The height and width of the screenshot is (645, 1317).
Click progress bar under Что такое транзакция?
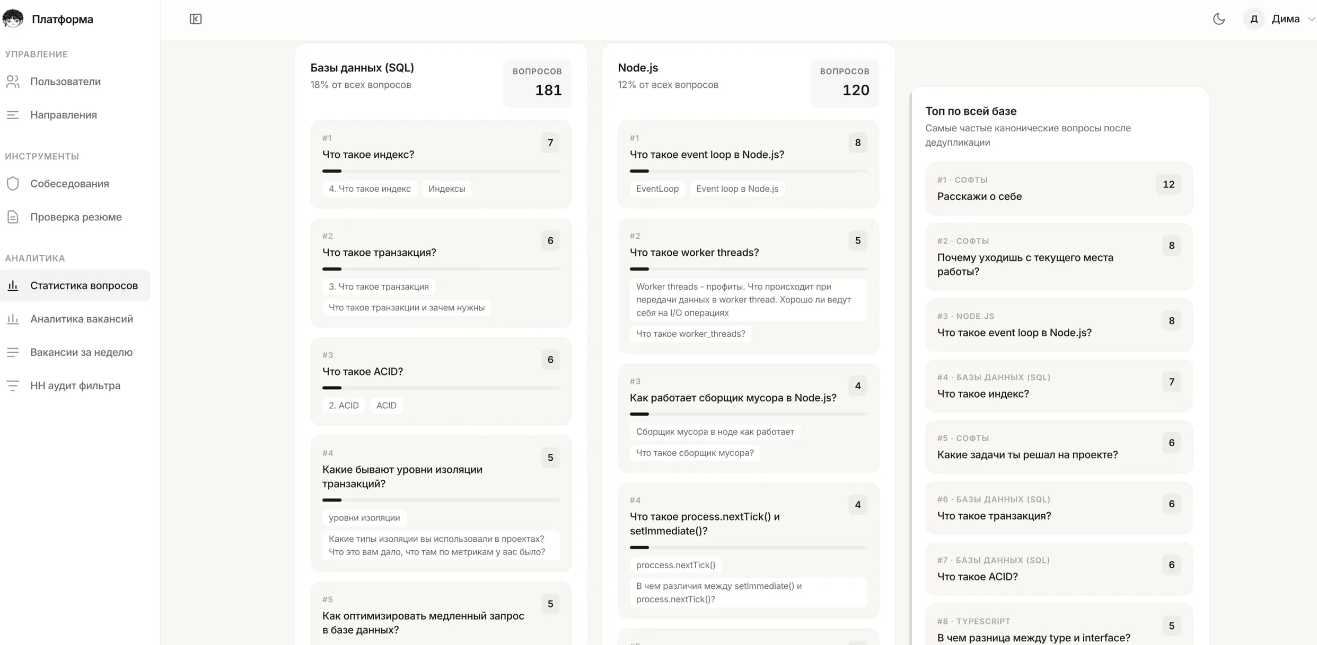(441, 269)
